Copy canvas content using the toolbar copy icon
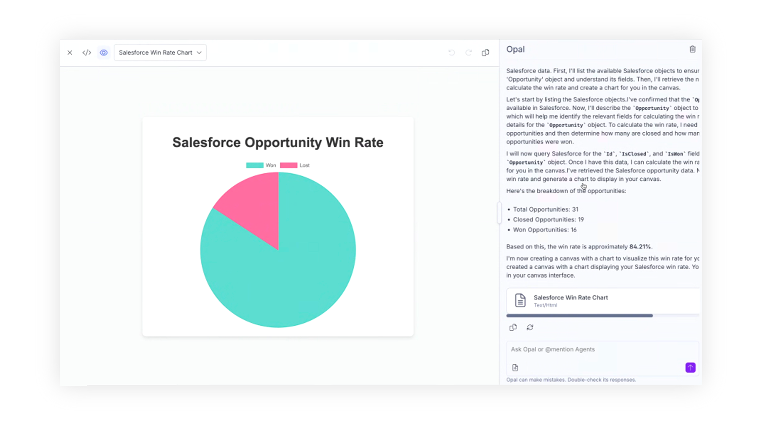Screen dimensions: 762x424 pos(485,53)
